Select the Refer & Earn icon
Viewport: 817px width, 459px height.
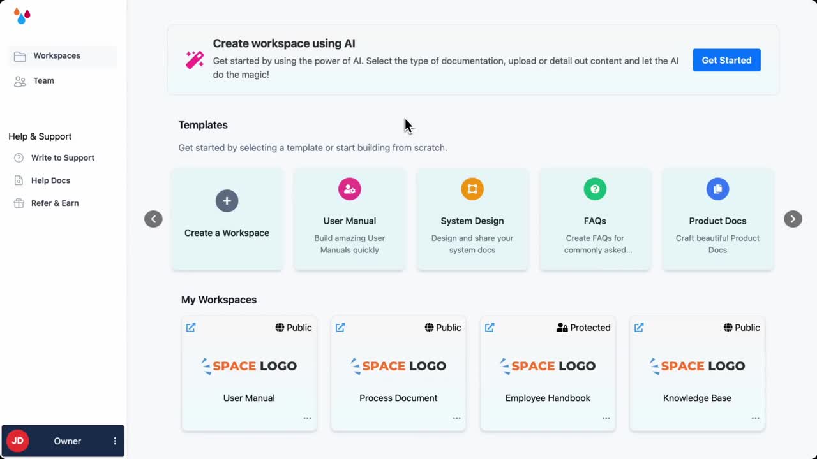coord(20,203)
